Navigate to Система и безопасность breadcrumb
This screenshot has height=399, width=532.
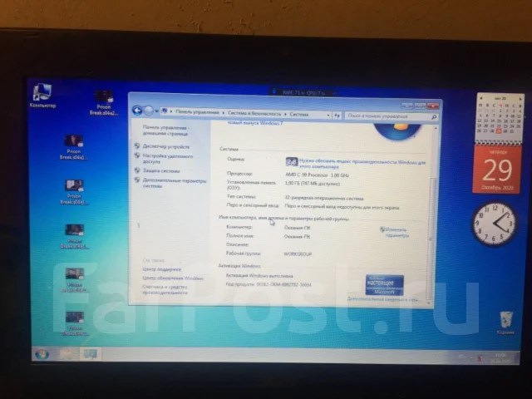pos(254,113)
